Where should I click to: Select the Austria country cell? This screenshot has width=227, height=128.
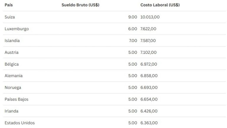[x=12, y=52]
